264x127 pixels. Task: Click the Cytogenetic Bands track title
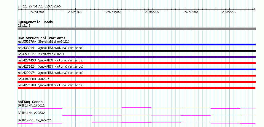point(35,22)
